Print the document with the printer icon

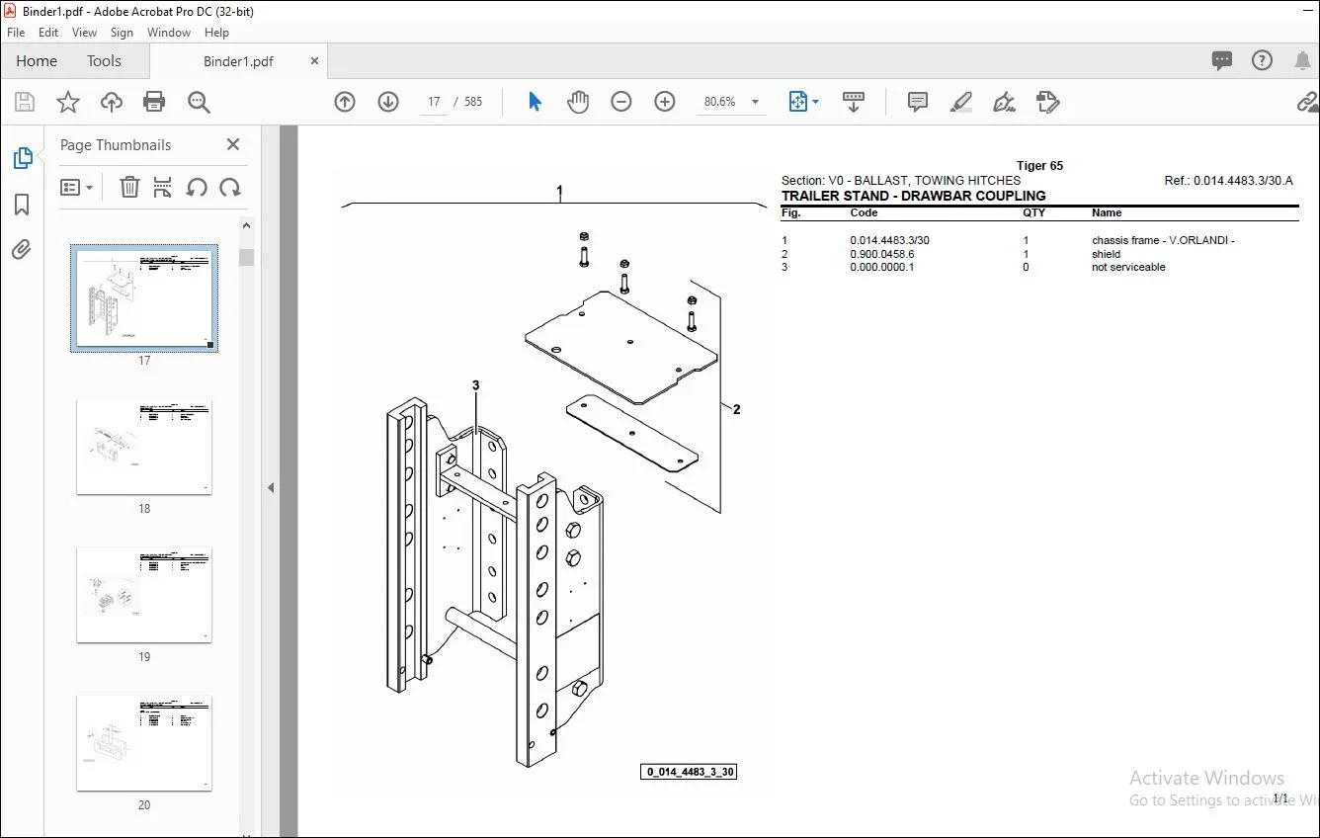click(154, 102)
